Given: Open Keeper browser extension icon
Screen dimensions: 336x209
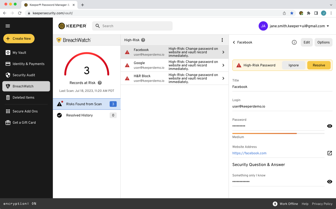Looking at the screenshot, I should (301, 13).
